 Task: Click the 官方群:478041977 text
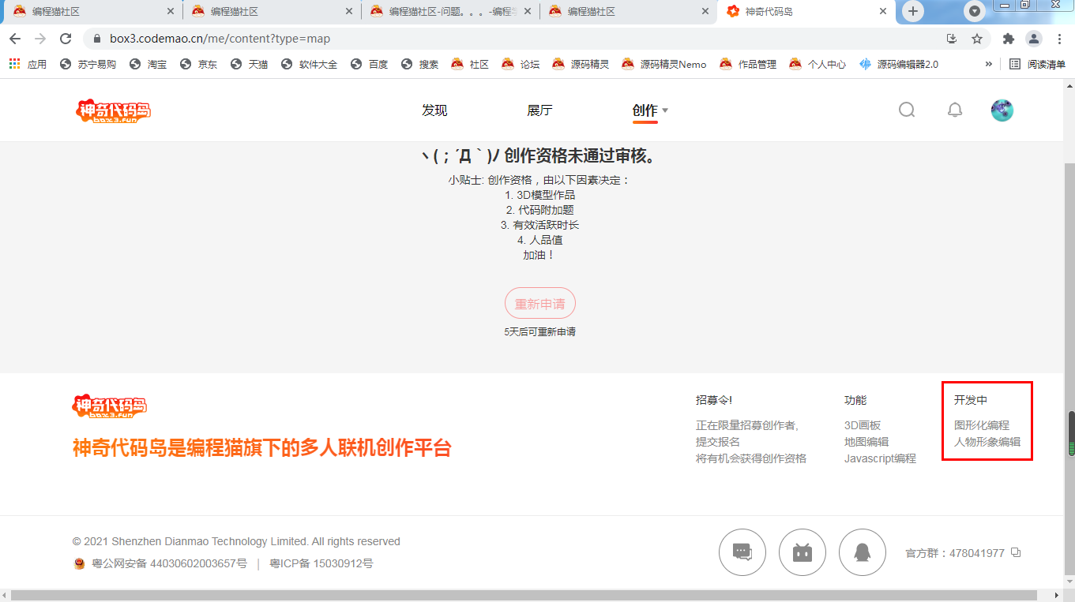pyautogui.click(x=955, y=553)
